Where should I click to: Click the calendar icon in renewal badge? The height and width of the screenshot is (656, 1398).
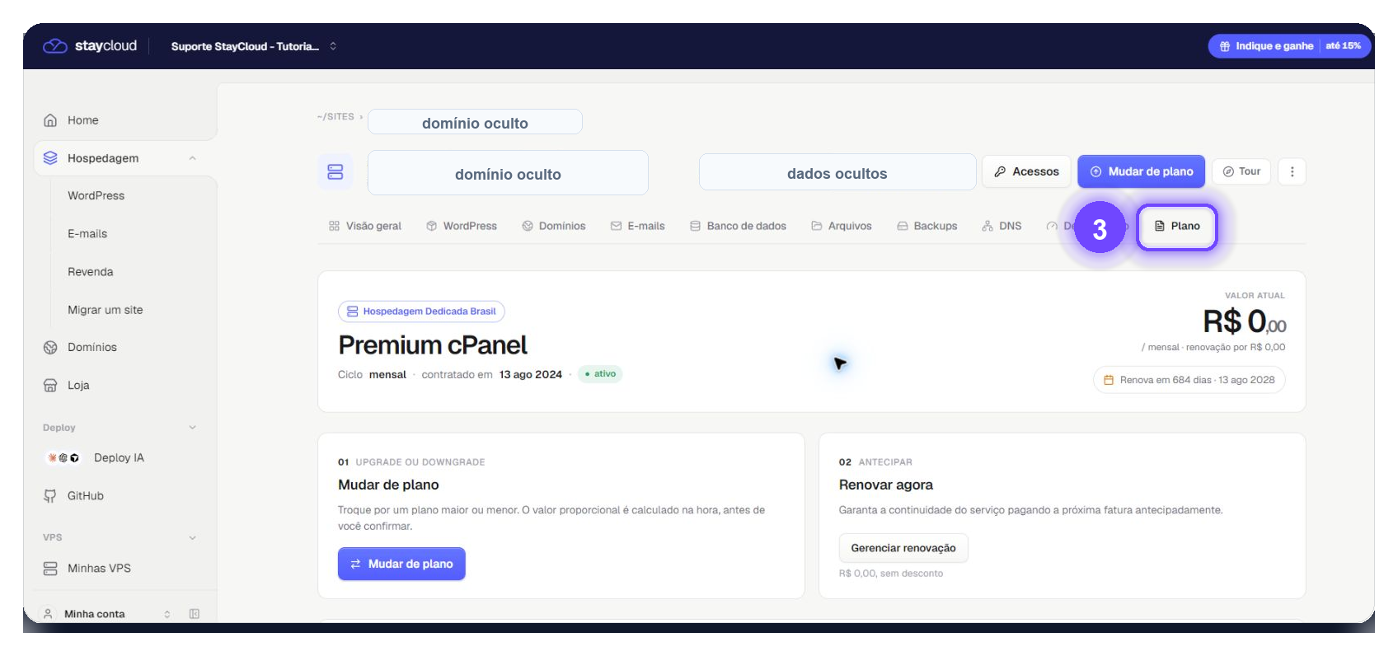pos(1109,380)
